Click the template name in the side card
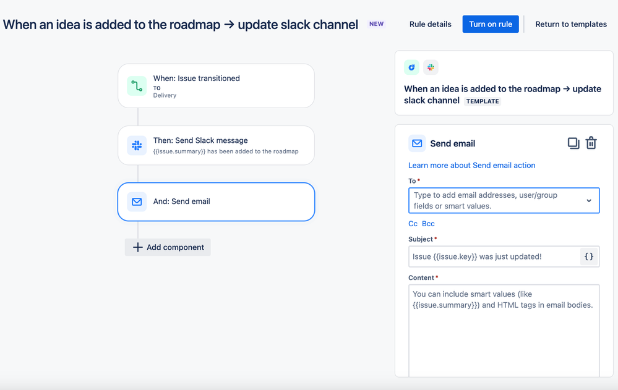Screen dimensions: 618x390 502,95
